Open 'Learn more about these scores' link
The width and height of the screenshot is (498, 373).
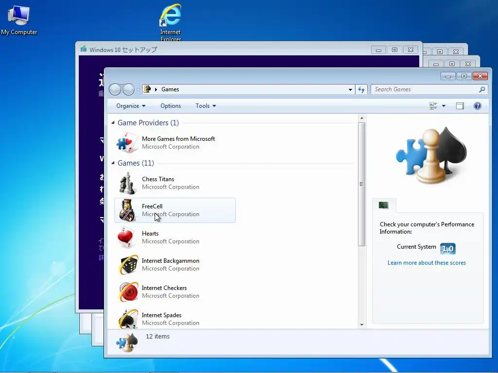427,263
